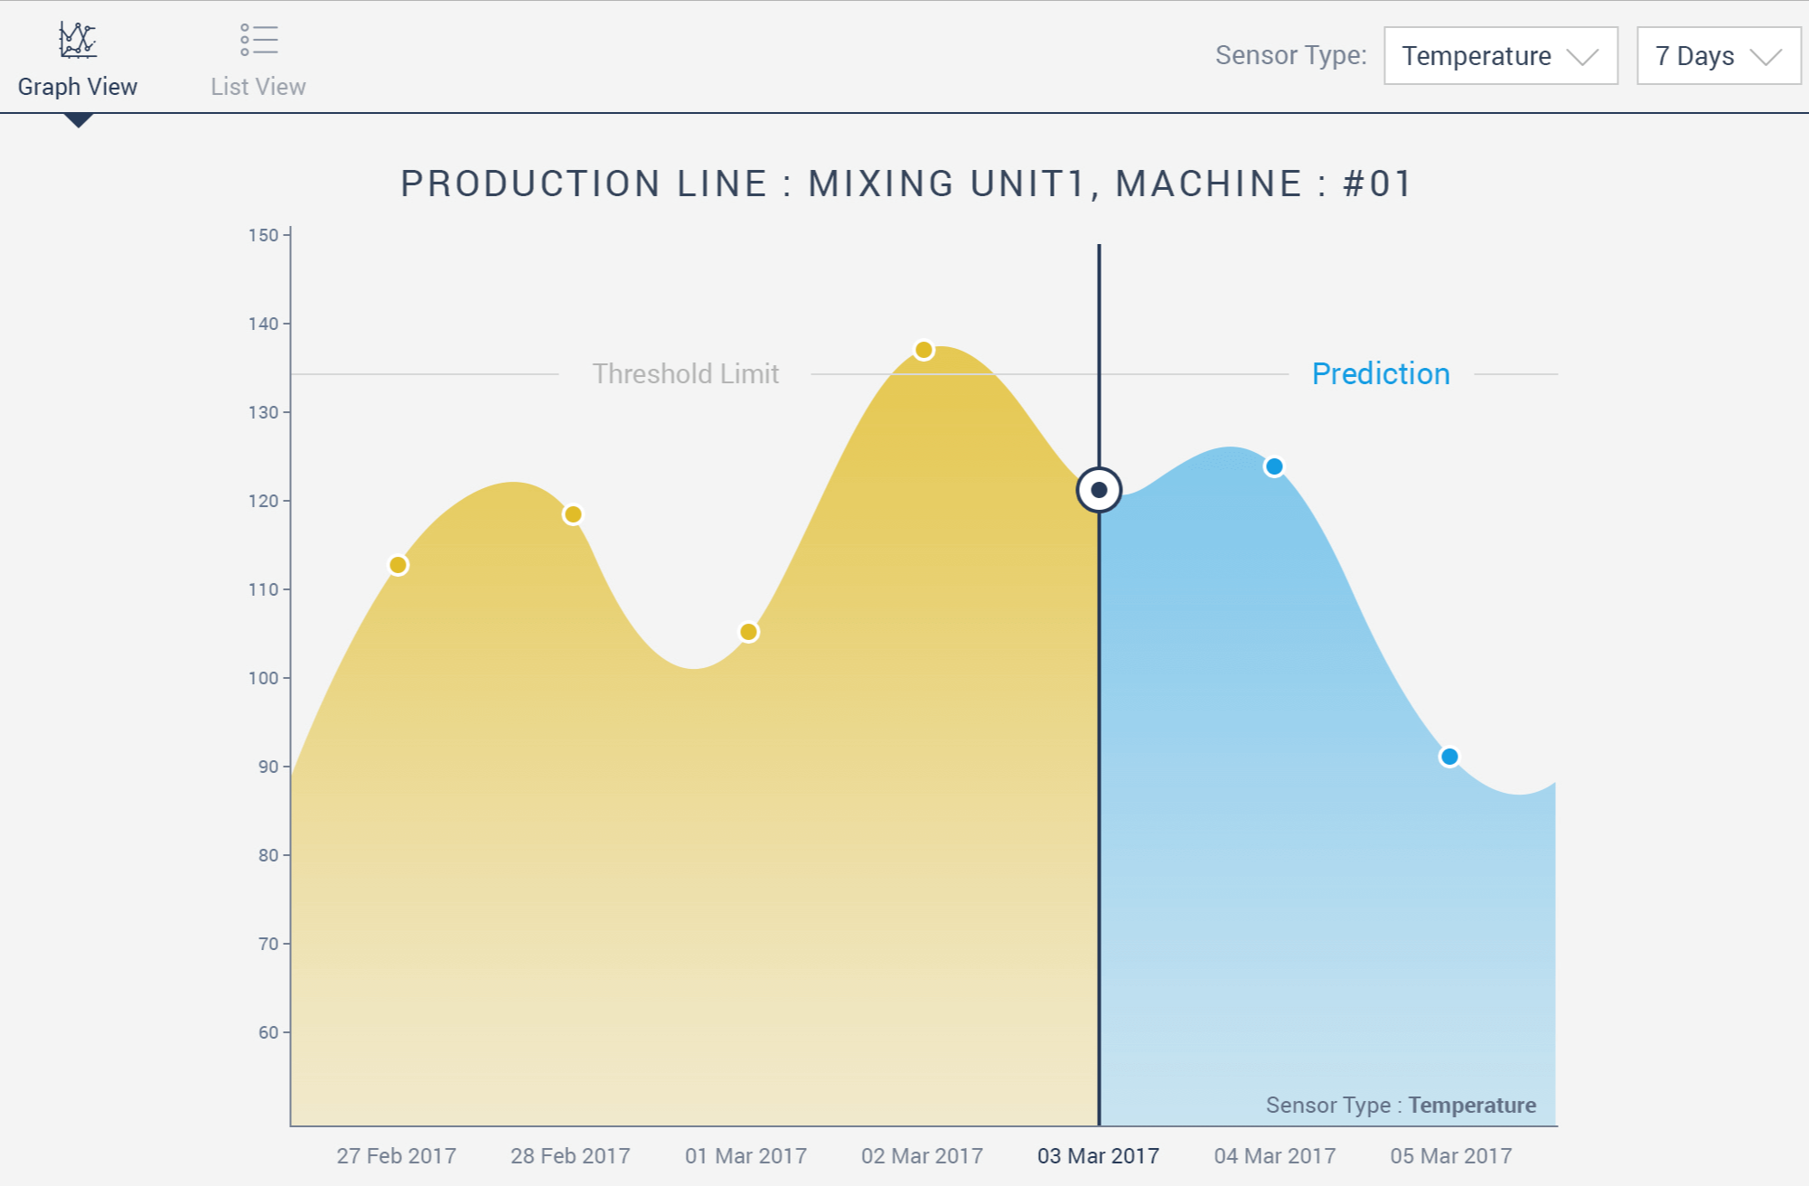Select the 04 Mar 2017 prediction point
The width and height of the screenshot is (1809, 1186).
click(1274, 466)
